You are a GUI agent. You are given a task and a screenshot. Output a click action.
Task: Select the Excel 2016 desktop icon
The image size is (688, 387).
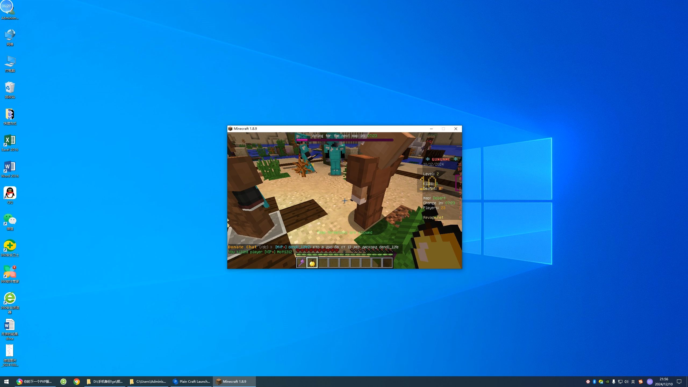point(10,143)
